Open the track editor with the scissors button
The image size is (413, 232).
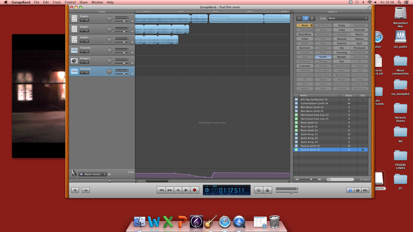[x=86, y=190]
